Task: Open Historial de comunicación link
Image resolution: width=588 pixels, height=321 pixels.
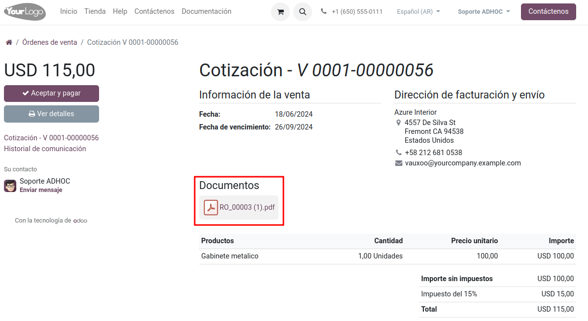Action: click(45, 149)
